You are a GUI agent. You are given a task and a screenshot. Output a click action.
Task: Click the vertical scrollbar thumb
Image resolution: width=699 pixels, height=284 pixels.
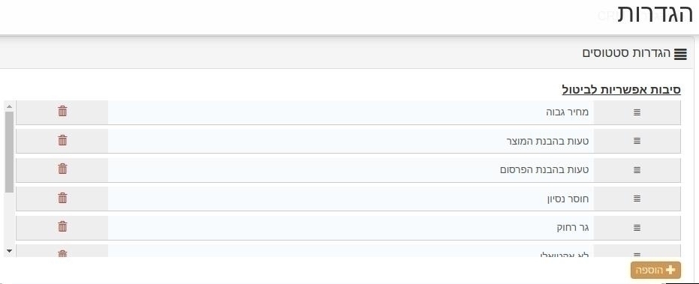[9, 152]
